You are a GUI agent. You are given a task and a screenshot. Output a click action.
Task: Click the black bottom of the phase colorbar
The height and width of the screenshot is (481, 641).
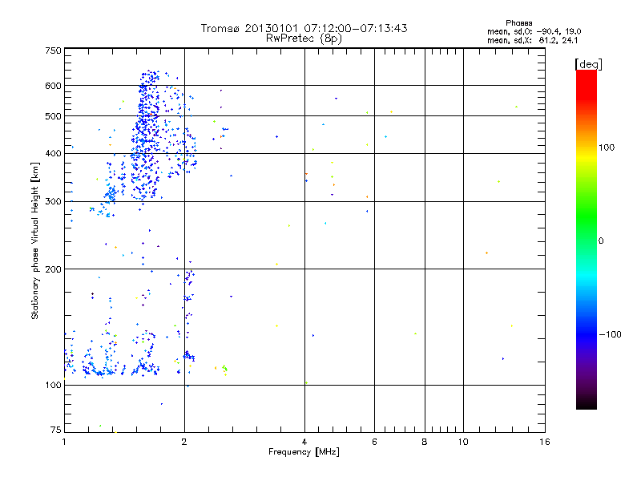coord(587,403)
